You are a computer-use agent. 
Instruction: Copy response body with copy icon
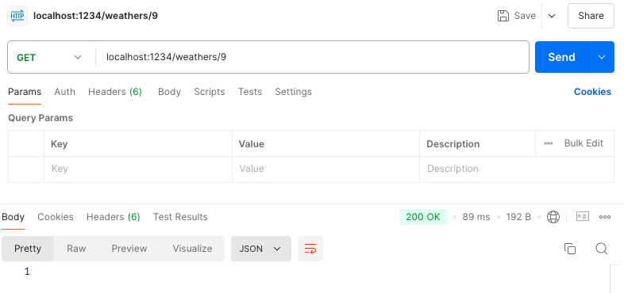coord(570,249)
